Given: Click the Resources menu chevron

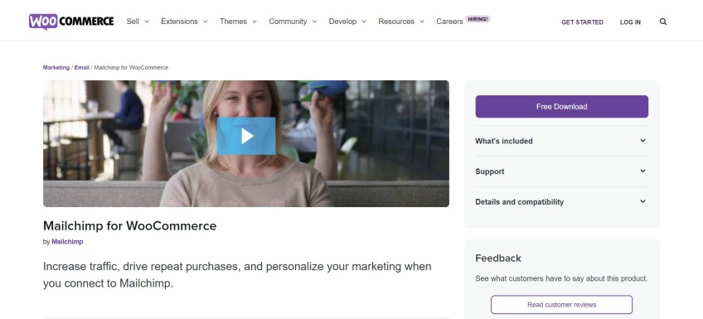Looking at the screenshot, I should point(422,22).
